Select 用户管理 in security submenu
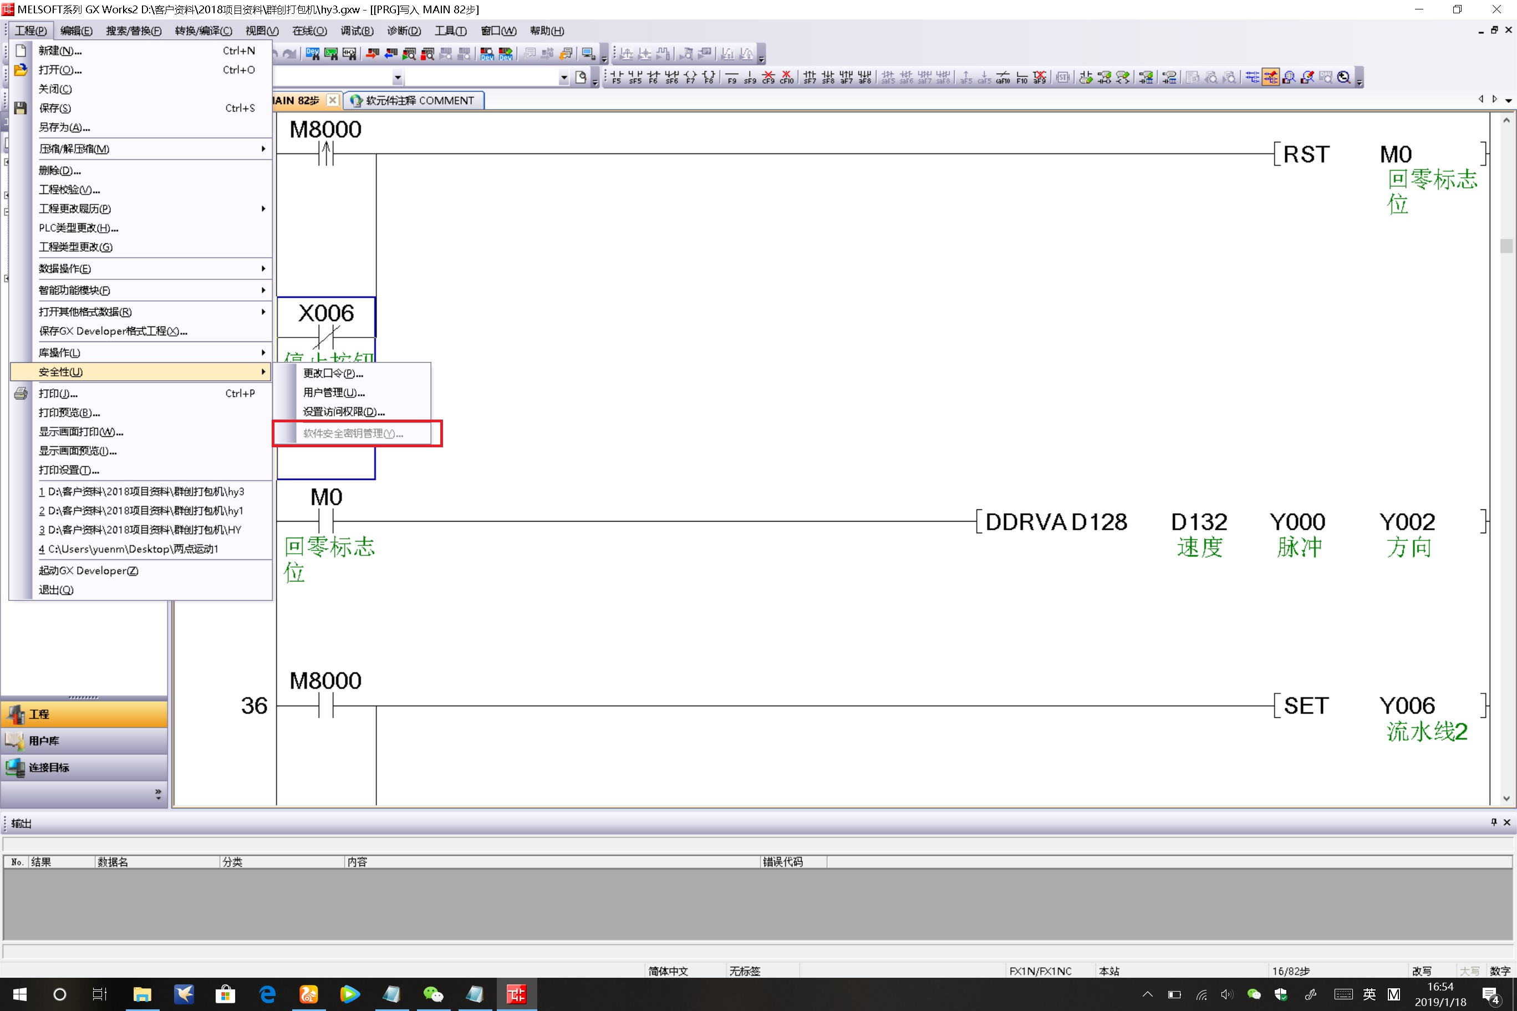The height and width of the screenshot is (1011, 1517). [x=333, y=392]
